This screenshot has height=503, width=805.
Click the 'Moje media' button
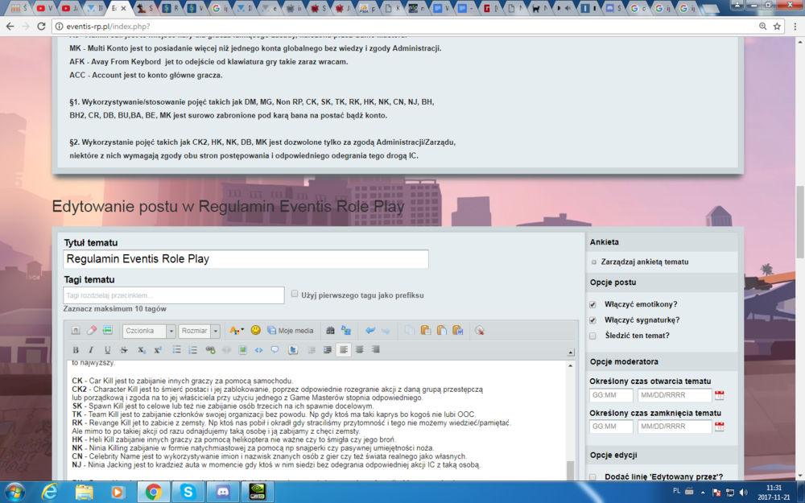point(290,331)
